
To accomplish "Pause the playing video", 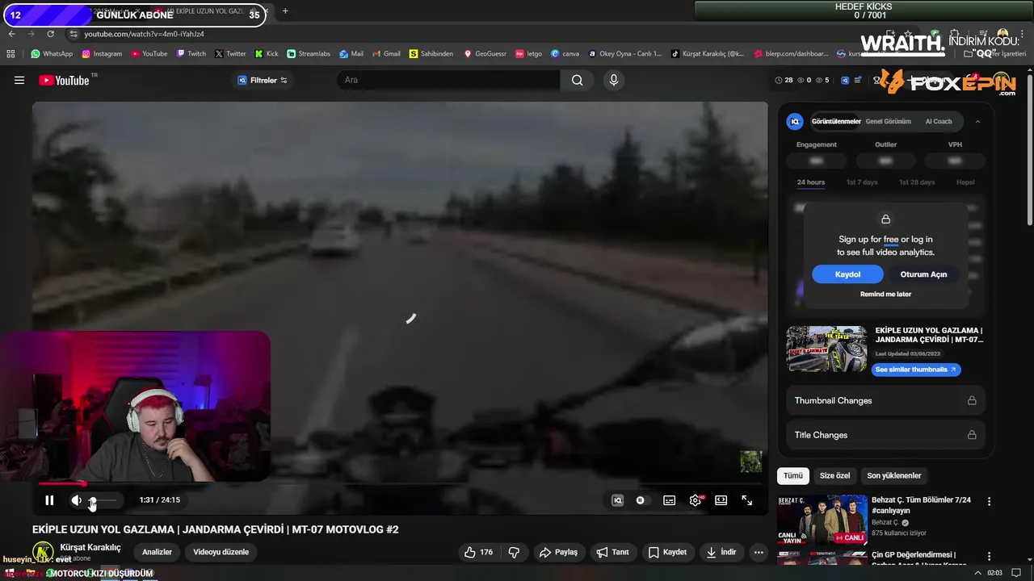I will point(49,500).
